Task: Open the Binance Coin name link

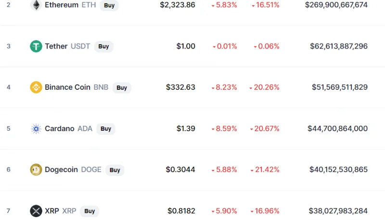Action: pos(67,87)
